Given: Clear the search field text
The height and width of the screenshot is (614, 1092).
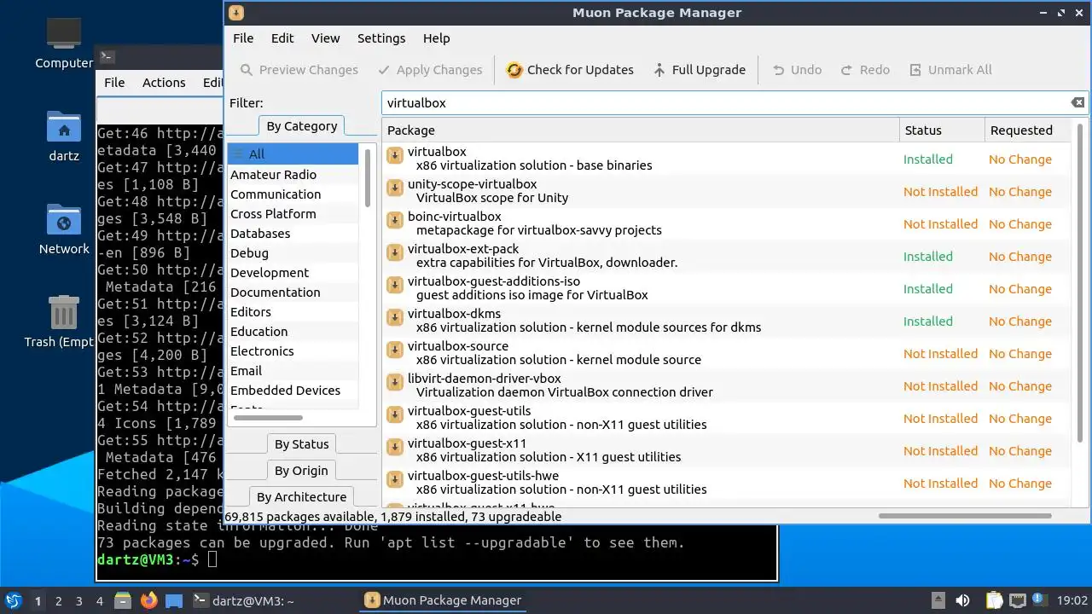Looking at the screenshot, I should (1077, 102).
